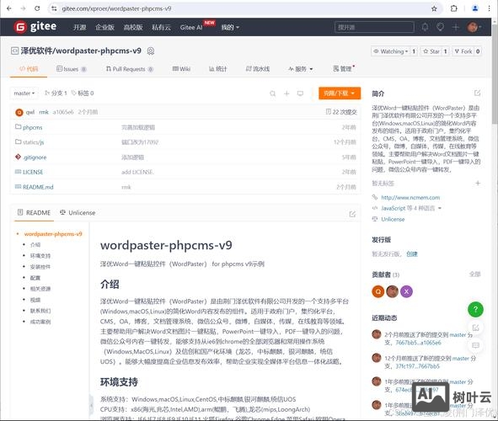
Task: View the 22 commits history
Action: [x=341, y=112]
